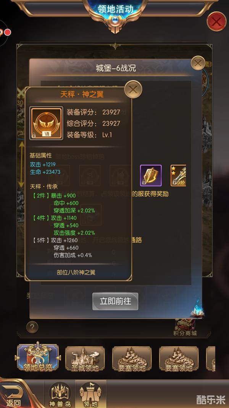Close the 城堡-6战况 dialog
229x408 pixels.
[x=198, y=63]
